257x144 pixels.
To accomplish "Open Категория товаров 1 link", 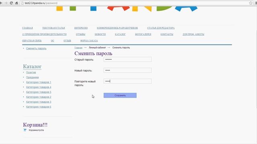I will 39,82.
